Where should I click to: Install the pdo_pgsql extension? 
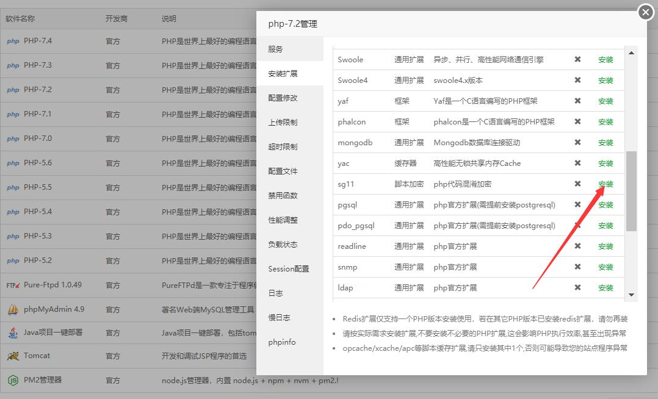606,226
